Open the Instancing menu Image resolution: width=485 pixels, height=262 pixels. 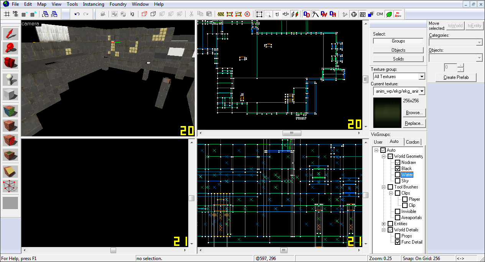(x=94, y=4)
